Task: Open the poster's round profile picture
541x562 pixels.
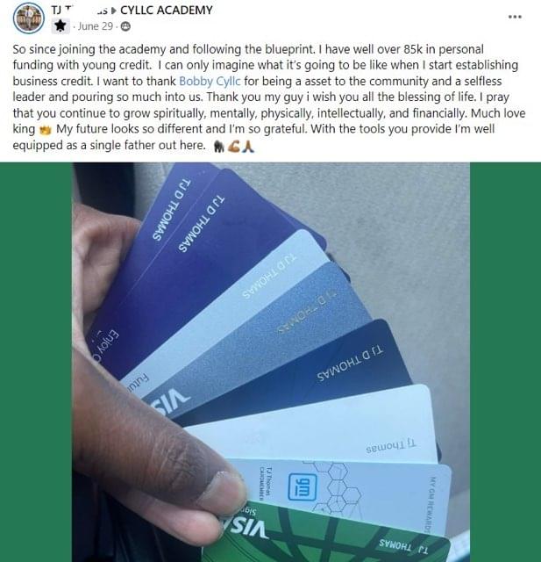Action: coord(29,18)
